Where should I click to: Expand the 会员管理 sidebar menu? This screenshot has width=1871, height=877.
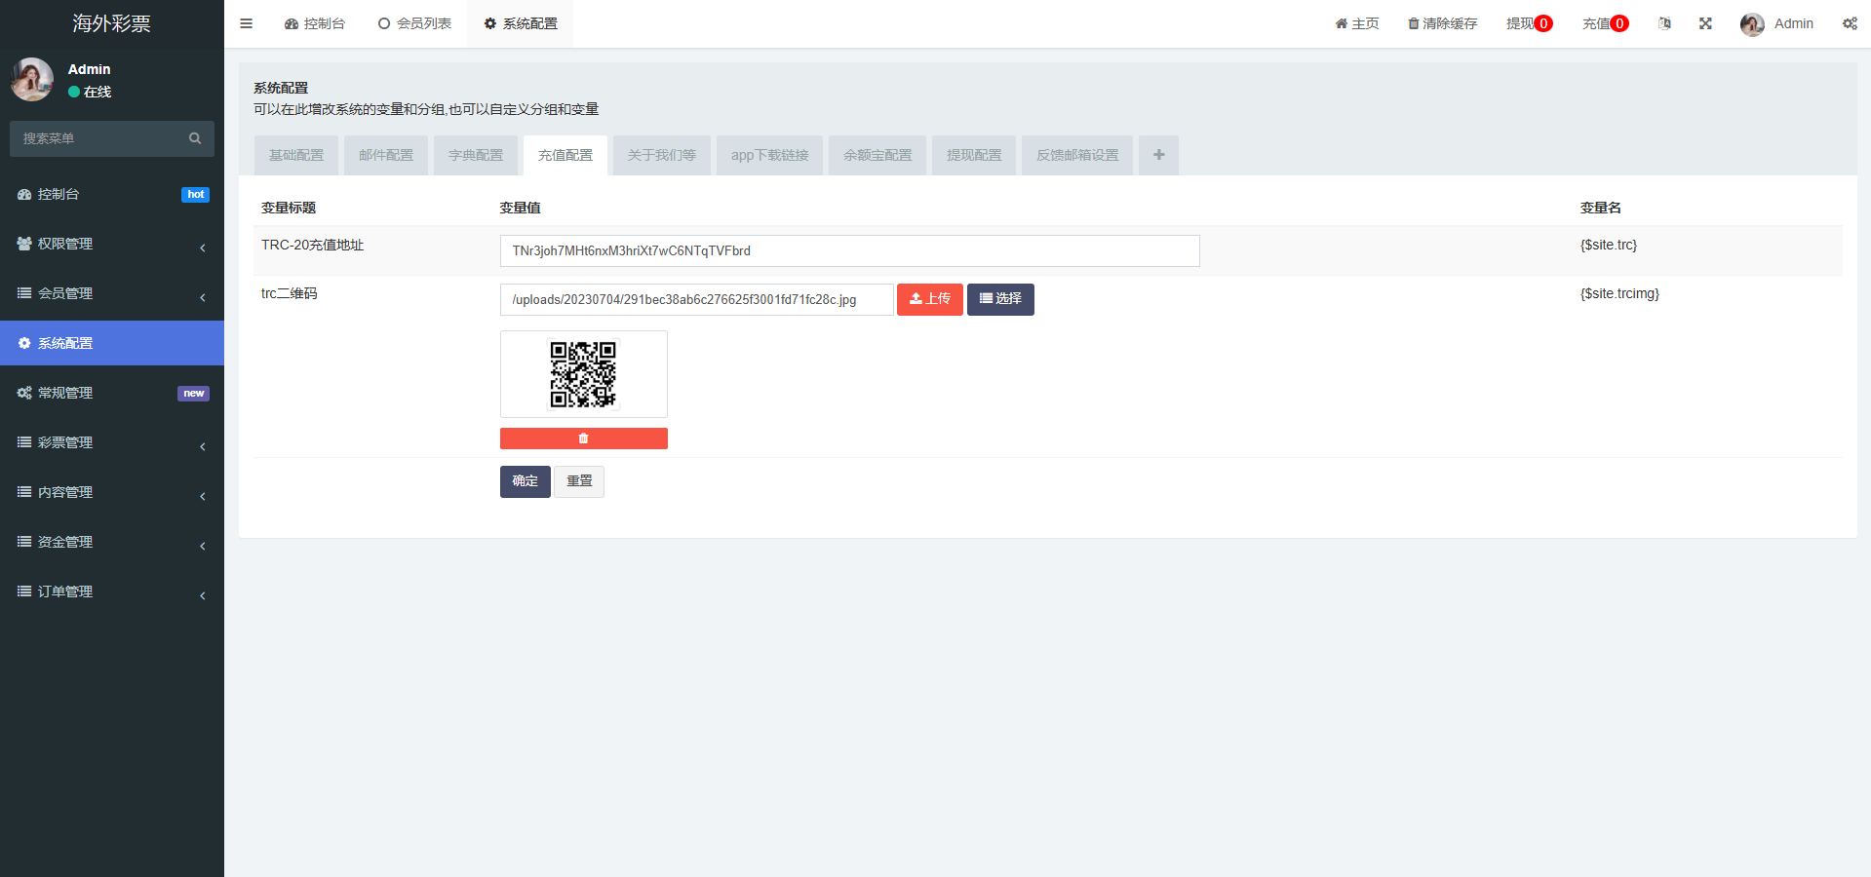(112, 293)
